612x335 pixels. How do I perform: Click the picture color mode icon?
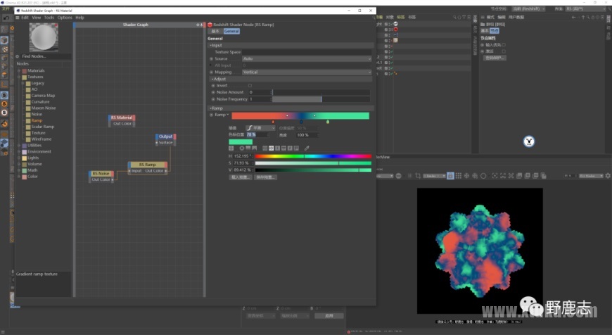pyautogui.click(x=254, y=148)
